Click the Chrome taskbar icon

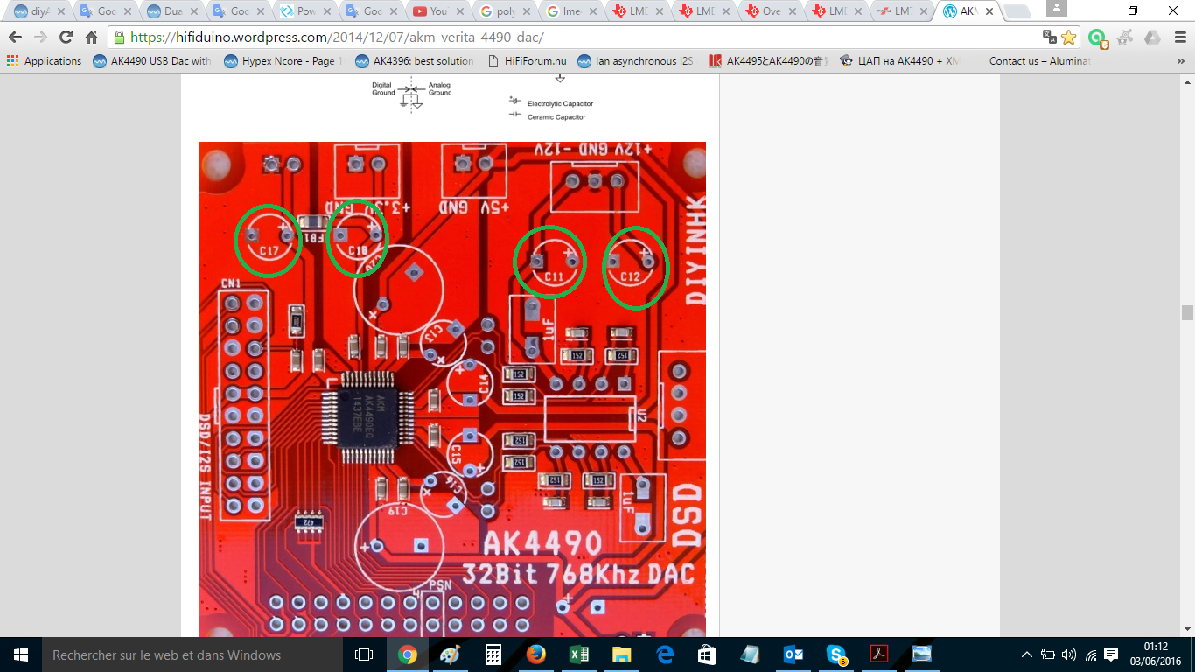pyautogui.click(x=407, y=654)
